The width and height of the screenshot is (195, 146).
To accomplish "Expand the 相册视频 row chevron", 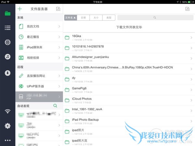I will tap(59, 58).
